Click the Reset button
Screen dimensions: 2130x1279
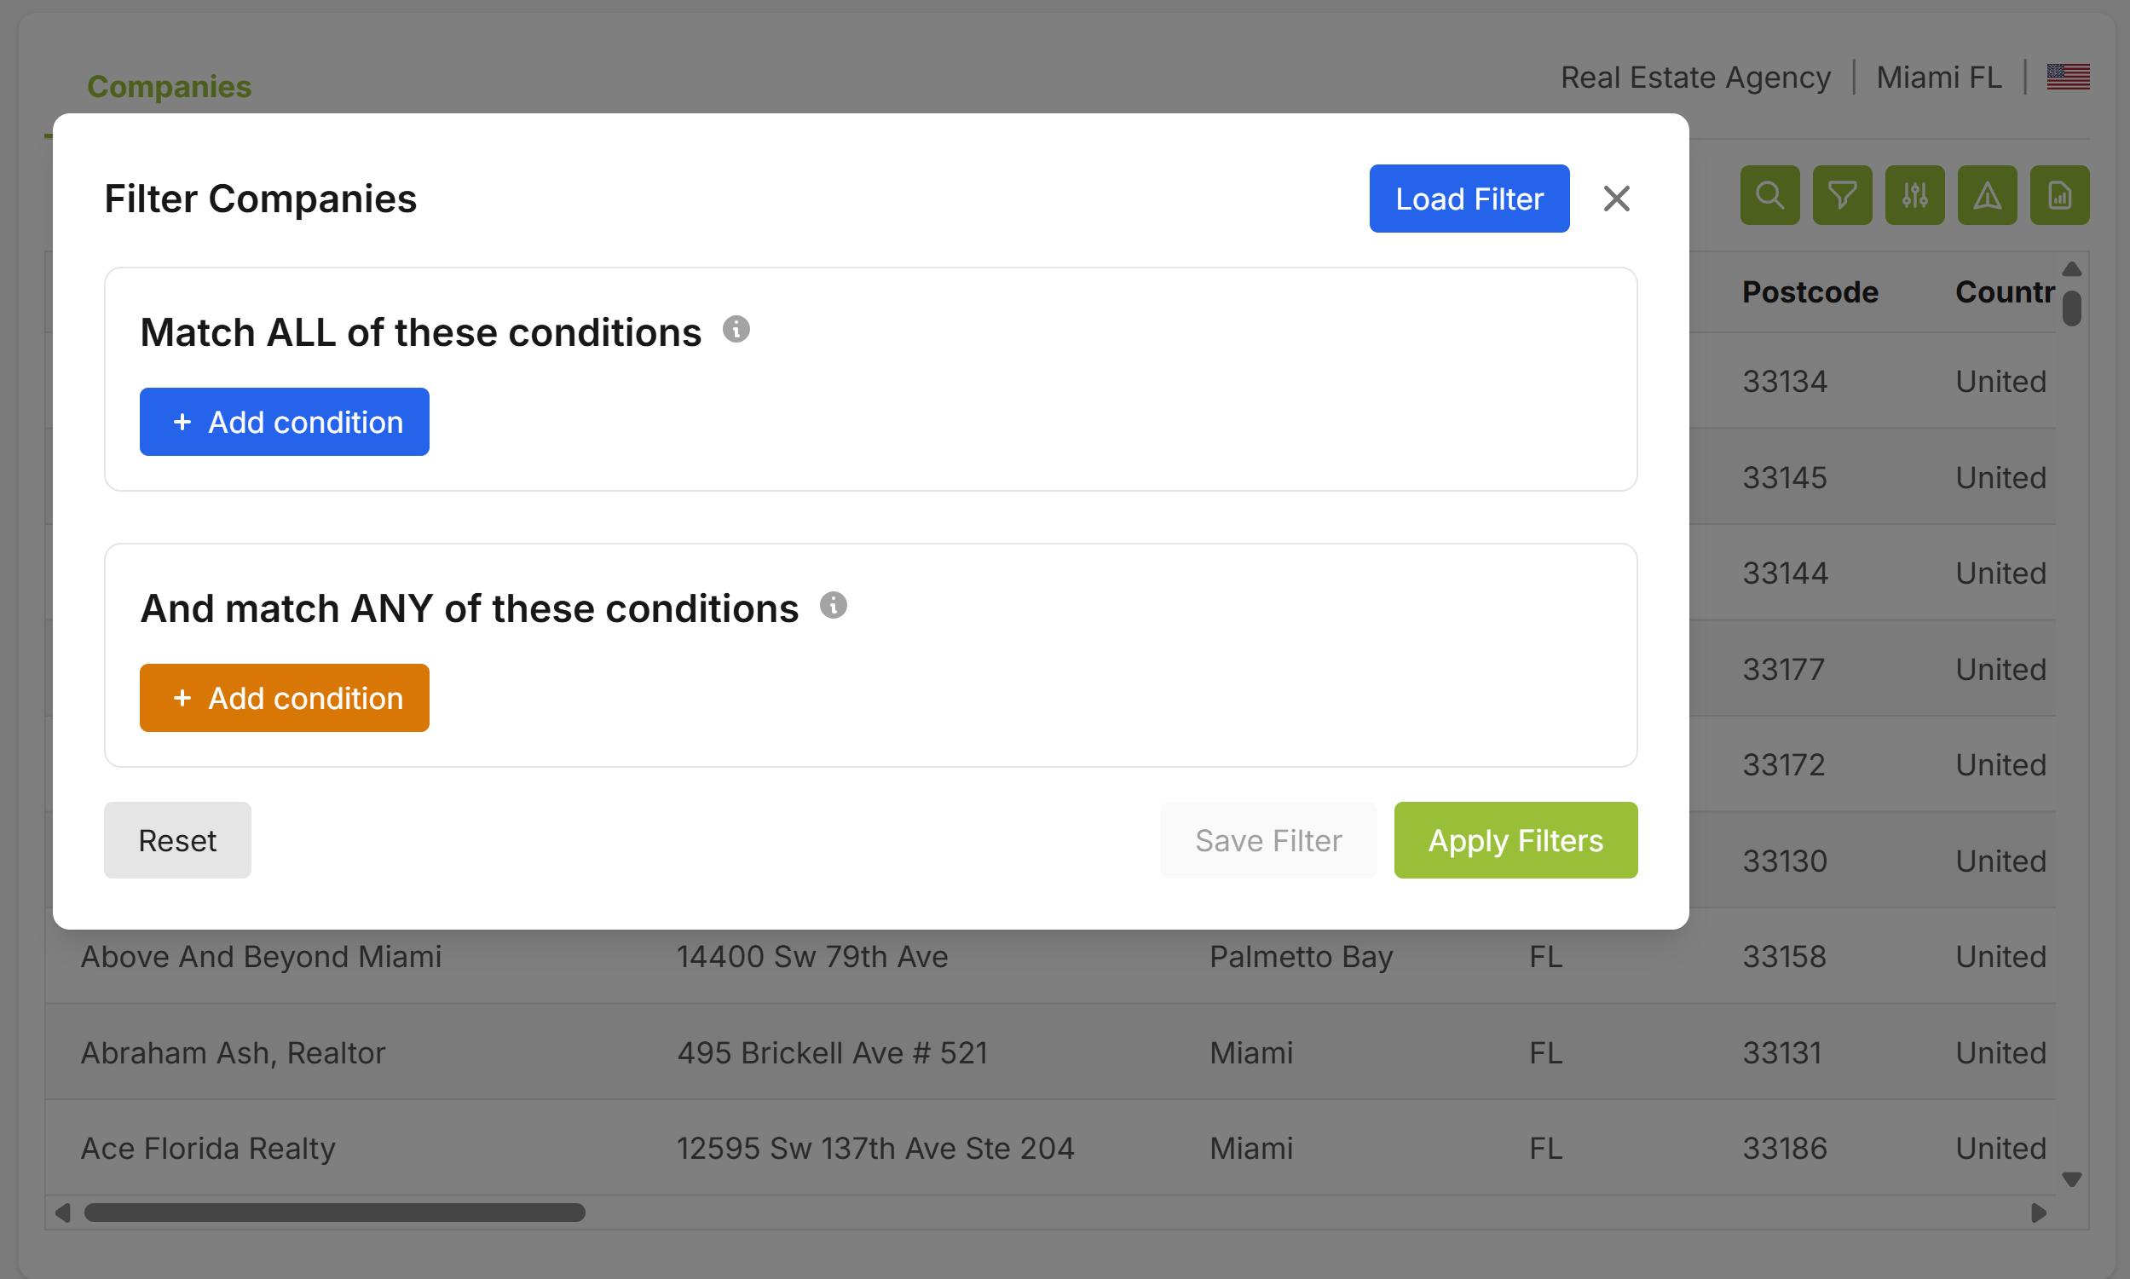click(x=177, y=840)
